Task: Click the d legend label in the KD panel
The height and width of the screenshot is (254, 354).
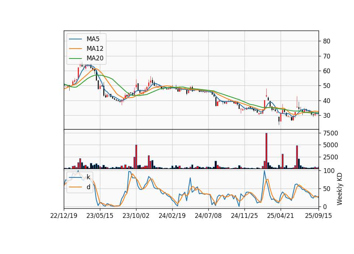Action: (88, 187)
